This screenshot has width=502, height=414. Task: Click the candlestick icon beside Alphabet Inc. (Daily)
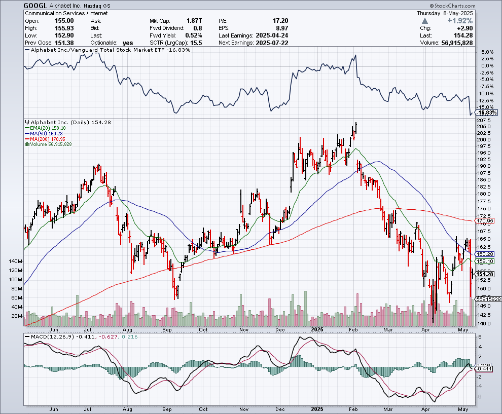(x=27, y=122)
